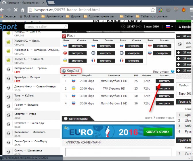Open the Ботафого – Санта-Крус match

[33, 125]
